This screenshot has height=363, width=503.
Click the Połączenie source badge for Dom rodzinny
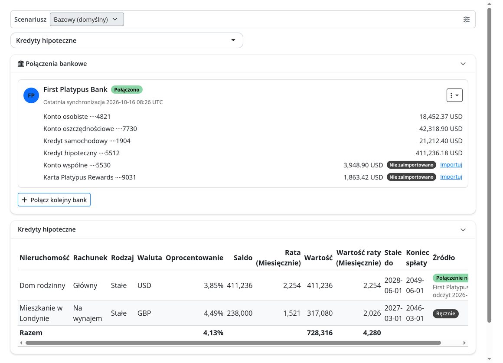coord(451,278)
